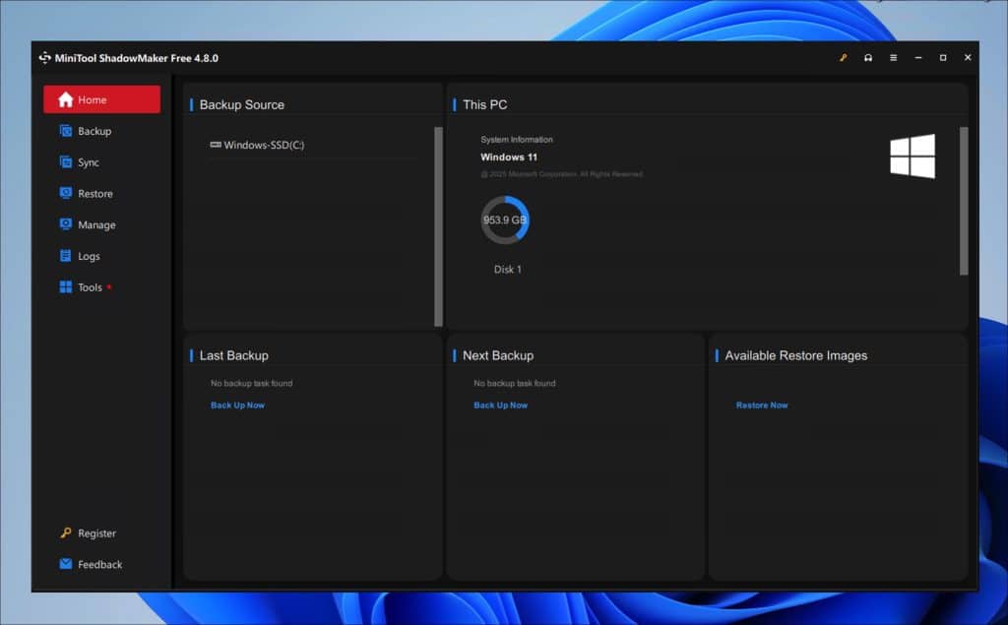Click Back Up Now under Next Backup
Viewport: 1008px width, 625px height.
tap(500, 406)
